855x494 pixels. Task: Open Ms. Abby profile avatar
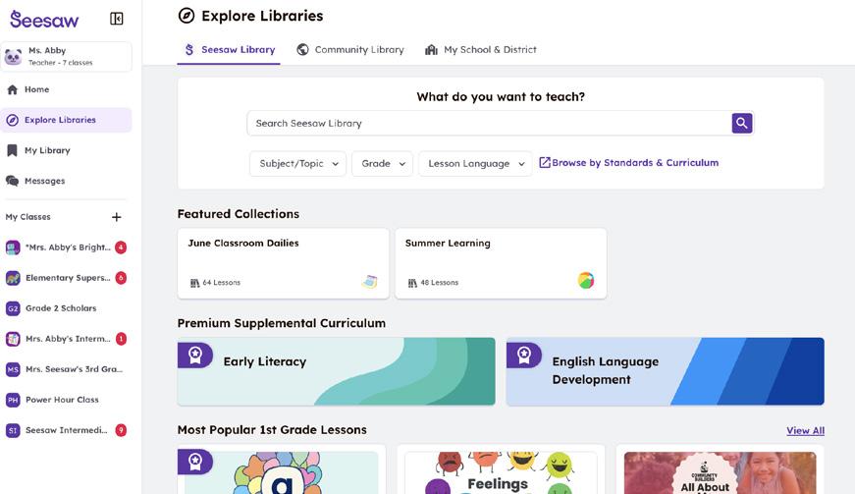tap(13, 56)
